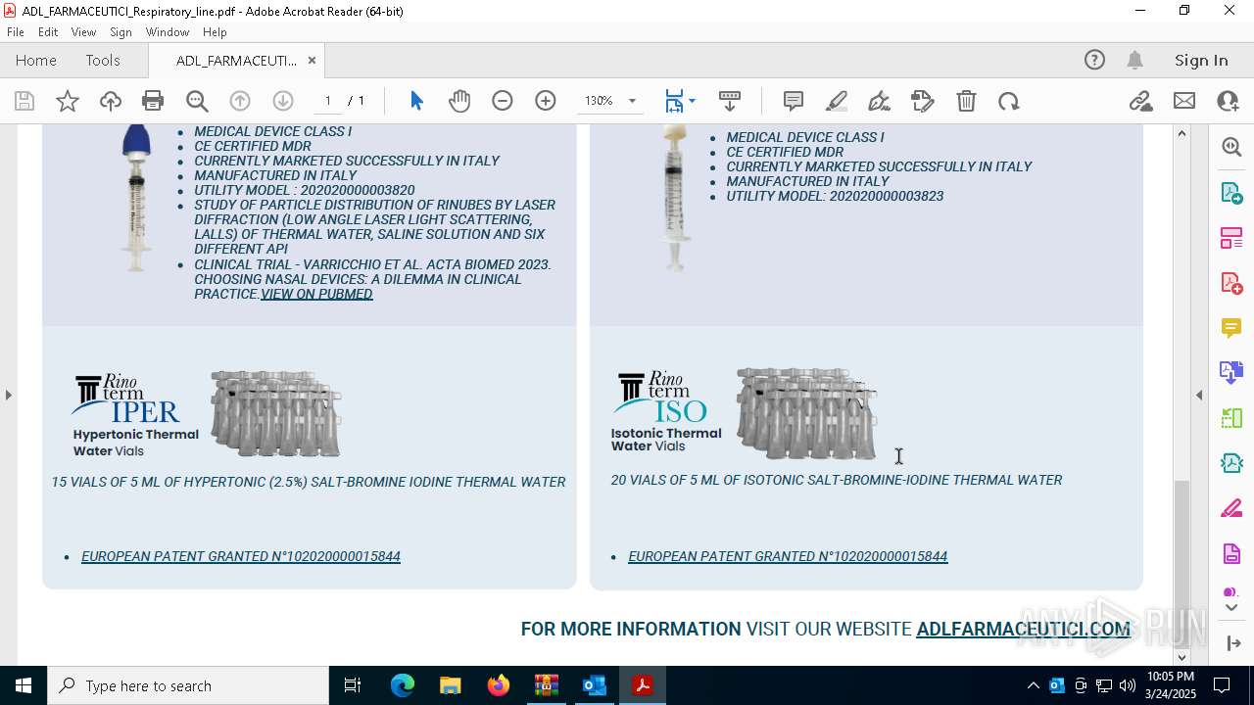The height and width of the screenshot is (705, 1254).
Task: Open Firefox from the taskbar
Action: (x=499, y=685)
